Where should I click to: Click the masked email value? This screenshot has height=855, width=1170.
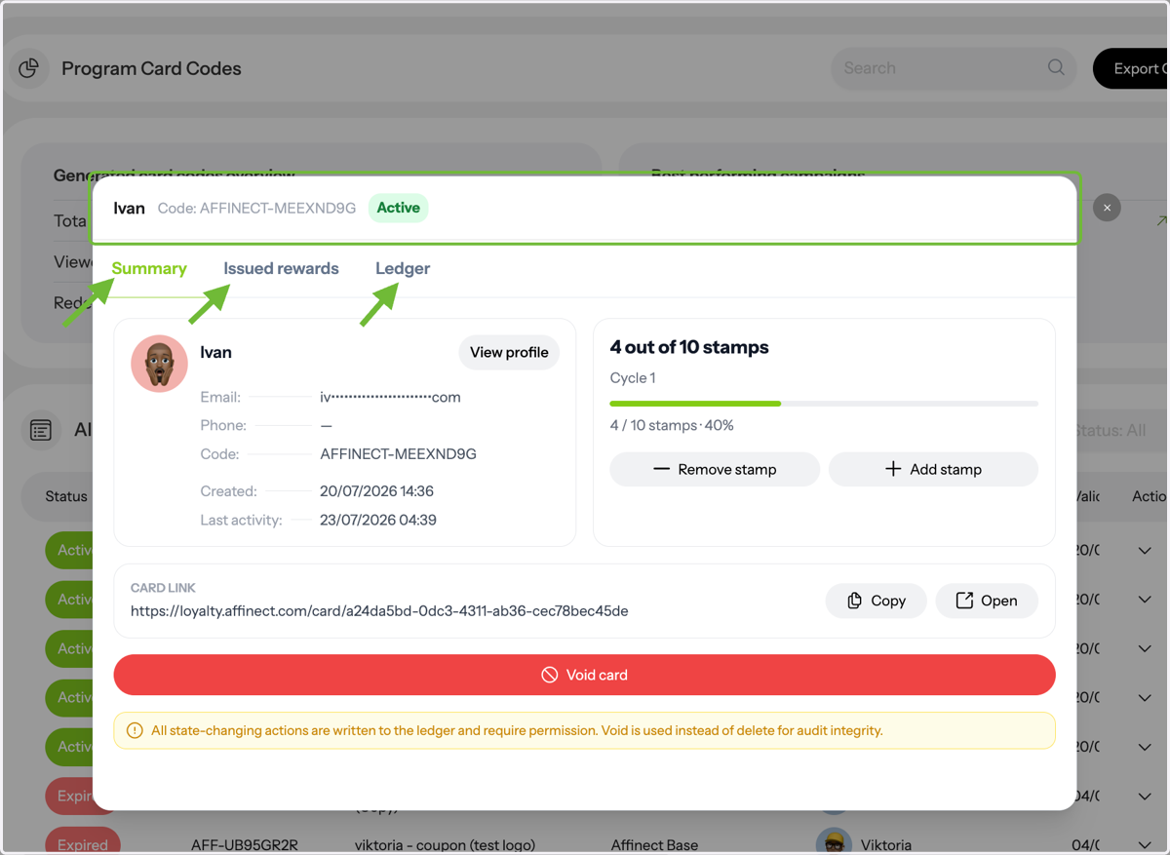[390, 397]
